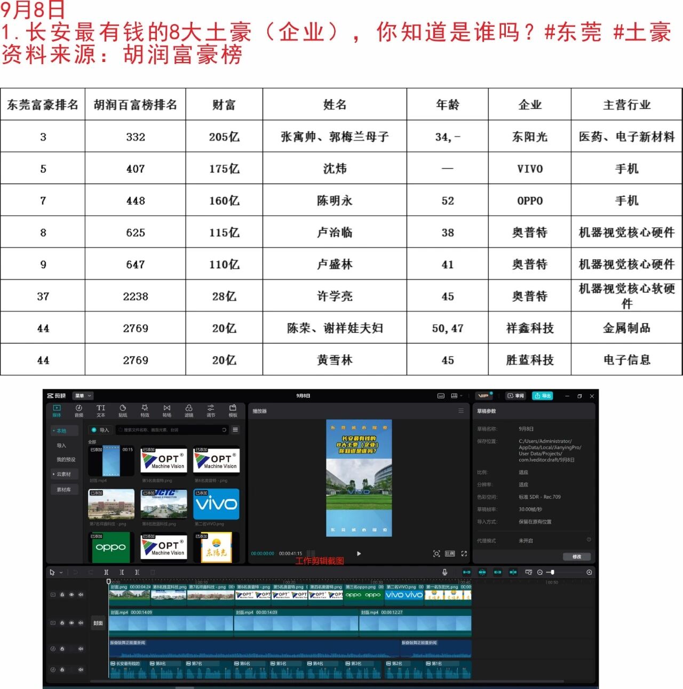
Task: Lock the 封面.mp4 video track
Action: point(62,623)
